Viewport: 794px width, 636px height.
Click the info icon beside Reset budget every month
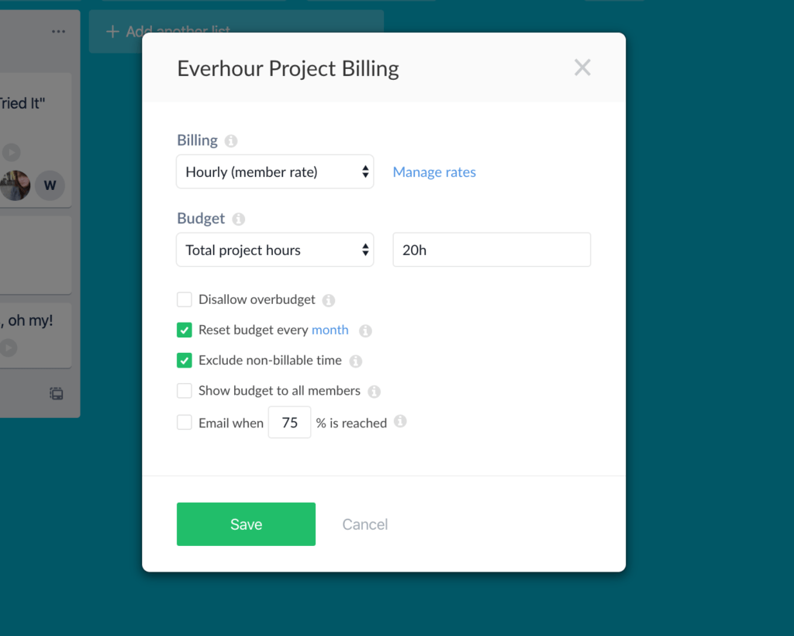364,330
